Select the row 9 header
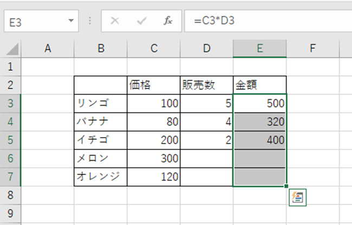The width and height of the screenshot is (352, 225). click(10, 214)
